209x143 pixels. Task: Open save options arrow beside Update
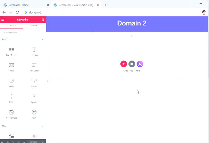43,142
